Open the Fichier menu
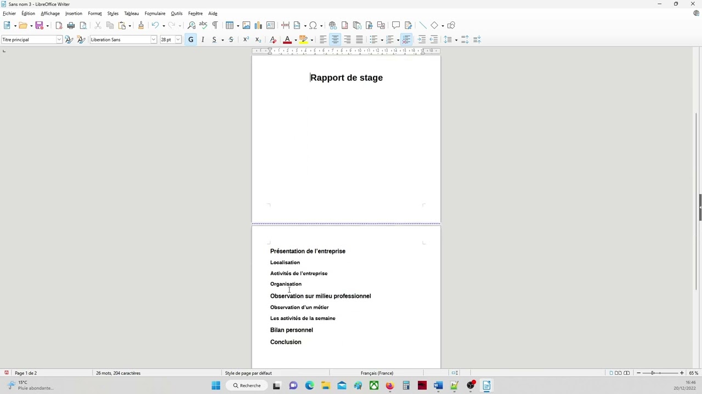Screen dimensions: 702x394 point(9,13)
